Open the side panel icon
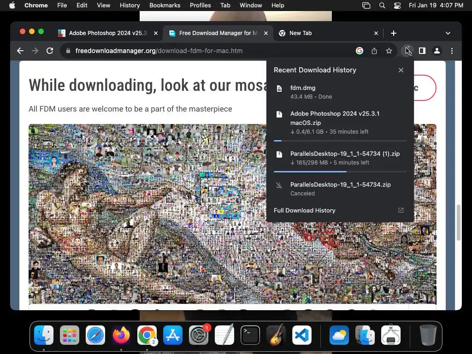Viewport: 472px width, 354px height. (x=422, y=51)
